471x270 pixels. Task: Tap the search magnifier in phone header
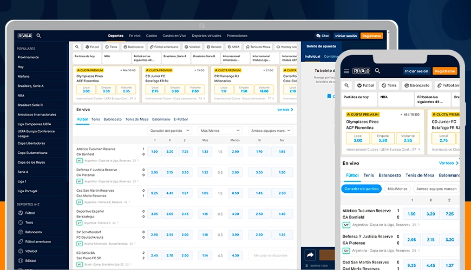[377, 71]
